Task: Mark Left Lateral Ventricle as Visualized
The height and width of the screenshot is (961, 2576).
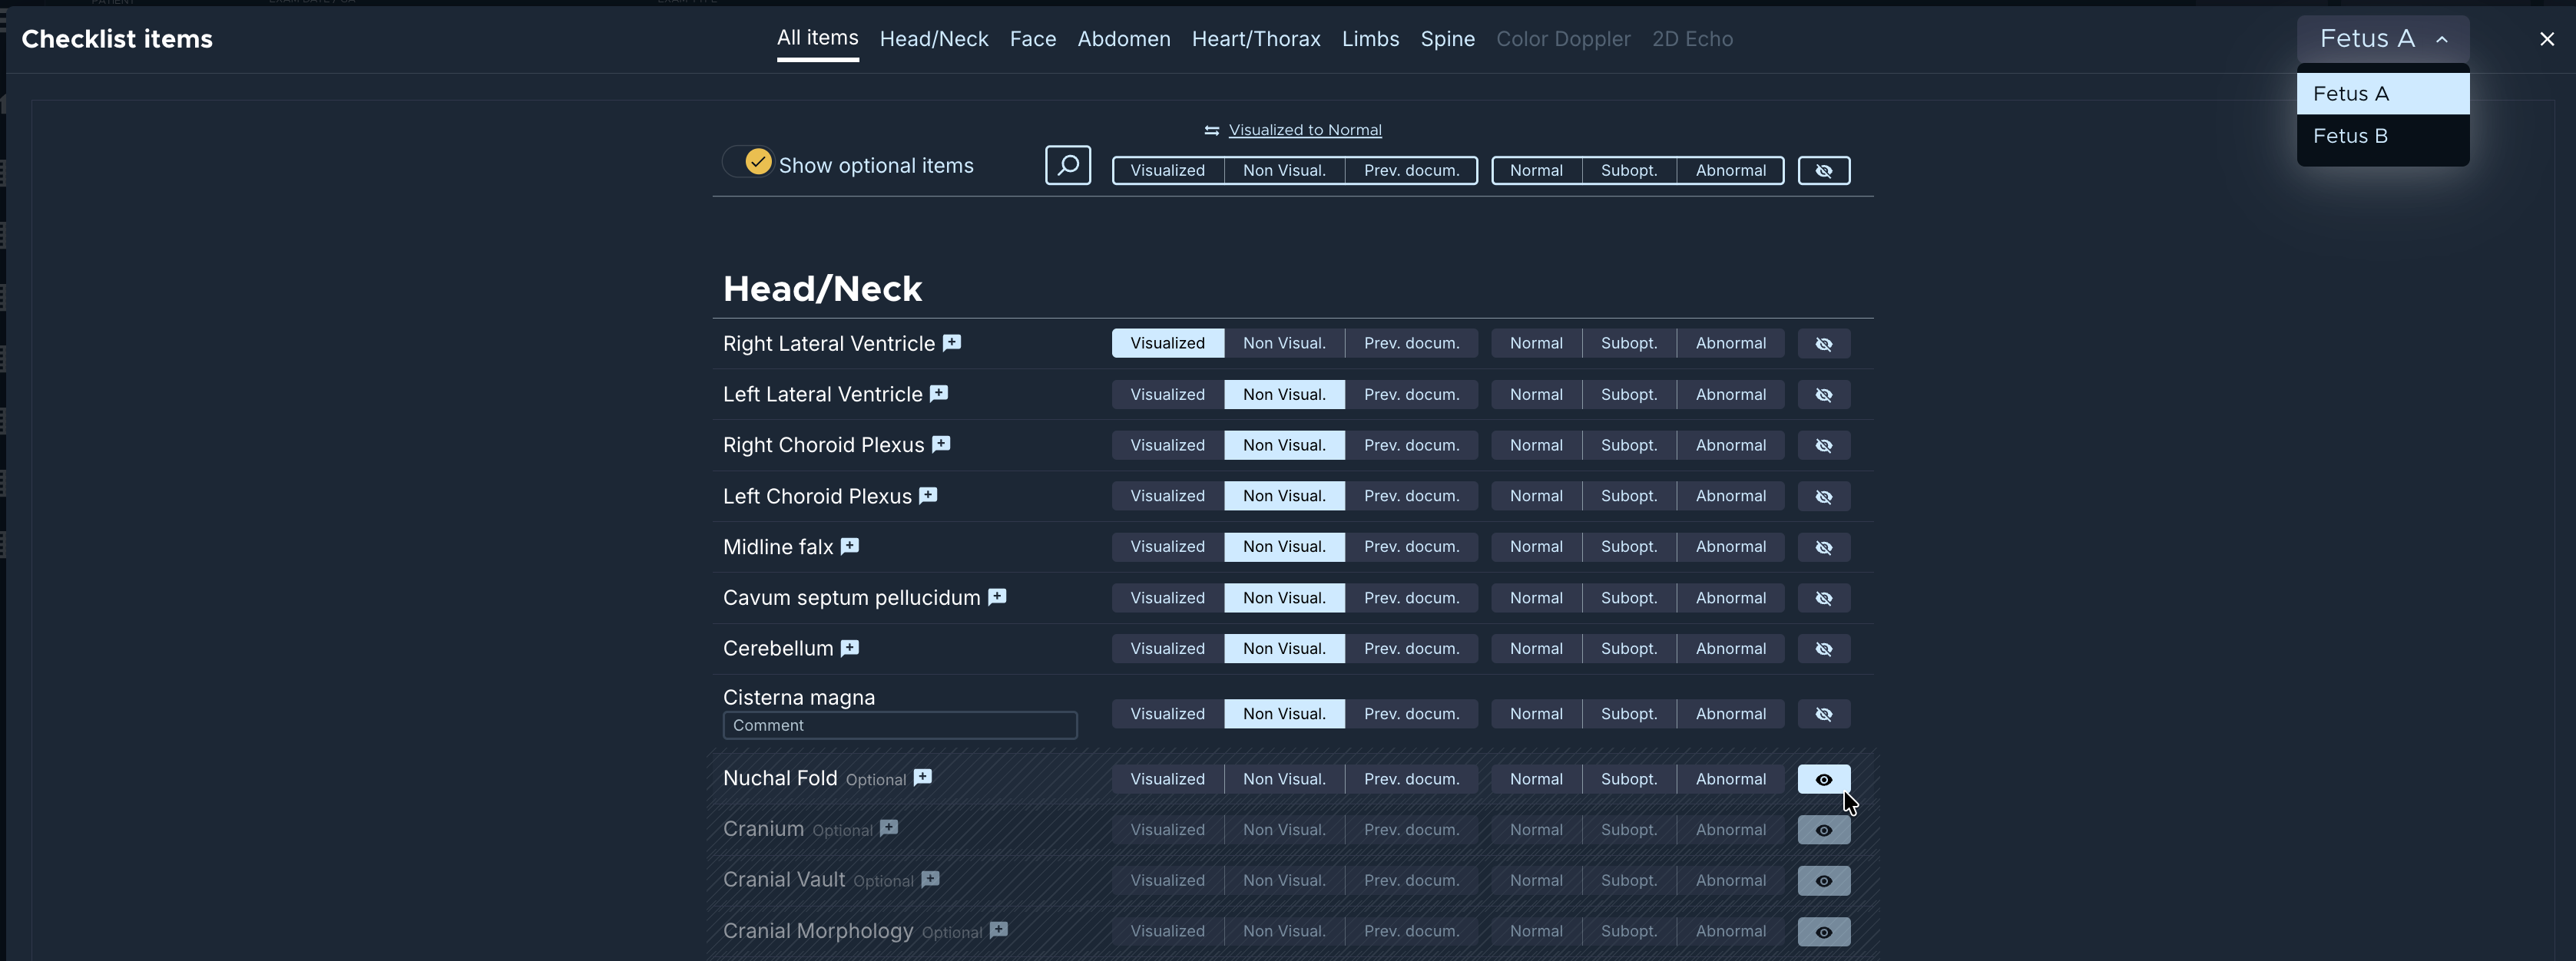Action: [1168, 395]
